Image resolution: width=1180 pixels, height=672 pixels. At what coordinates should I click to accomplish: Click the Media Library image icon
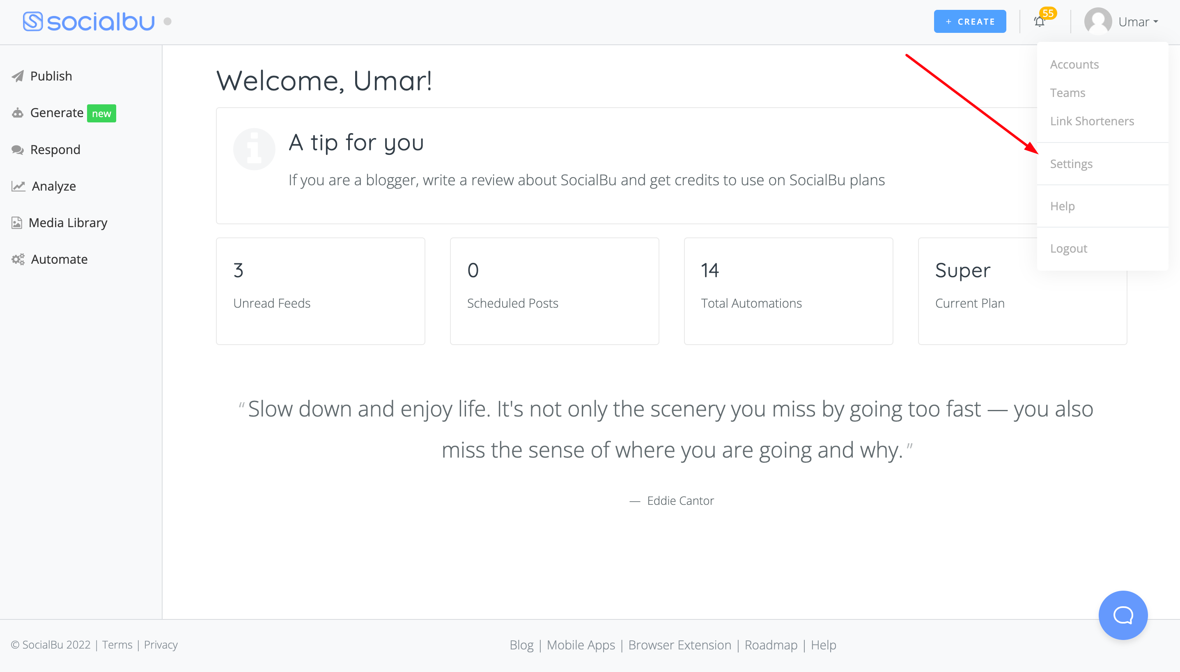click(x=16, y=223)
